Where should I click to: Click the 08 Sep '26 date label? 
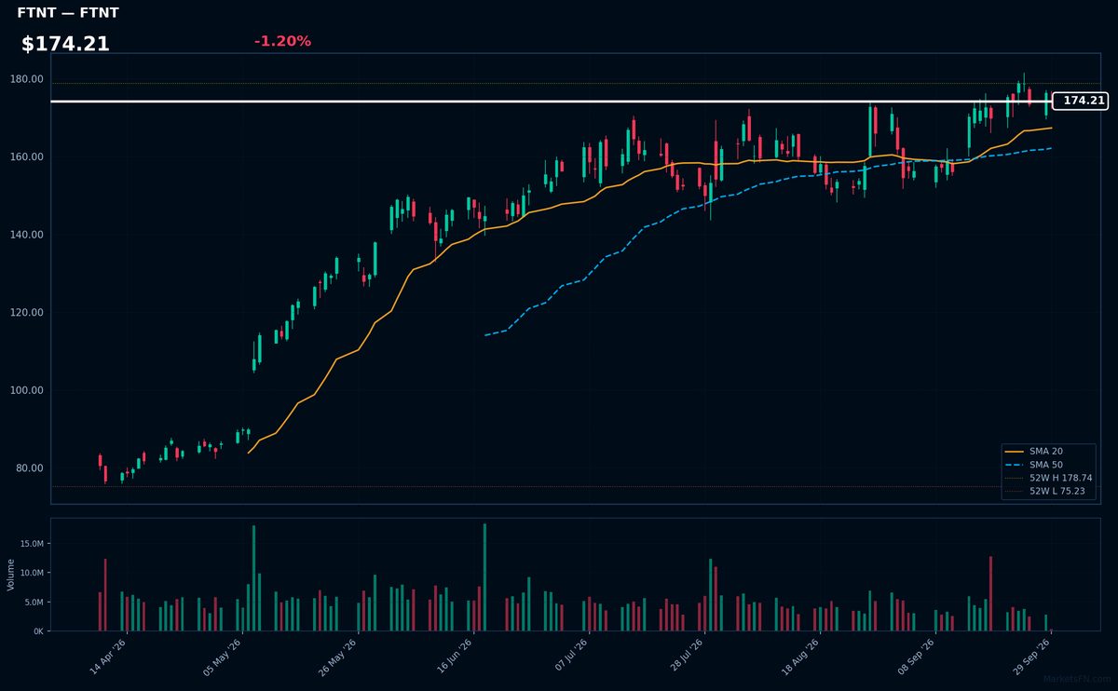click(917, 656)
